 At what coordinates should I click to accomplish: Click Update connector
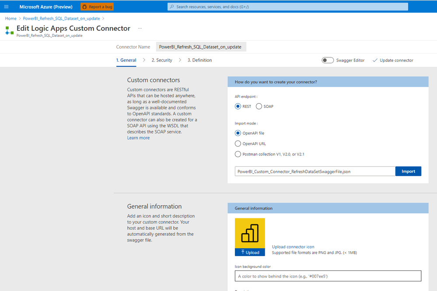click(x=393, y=60)
